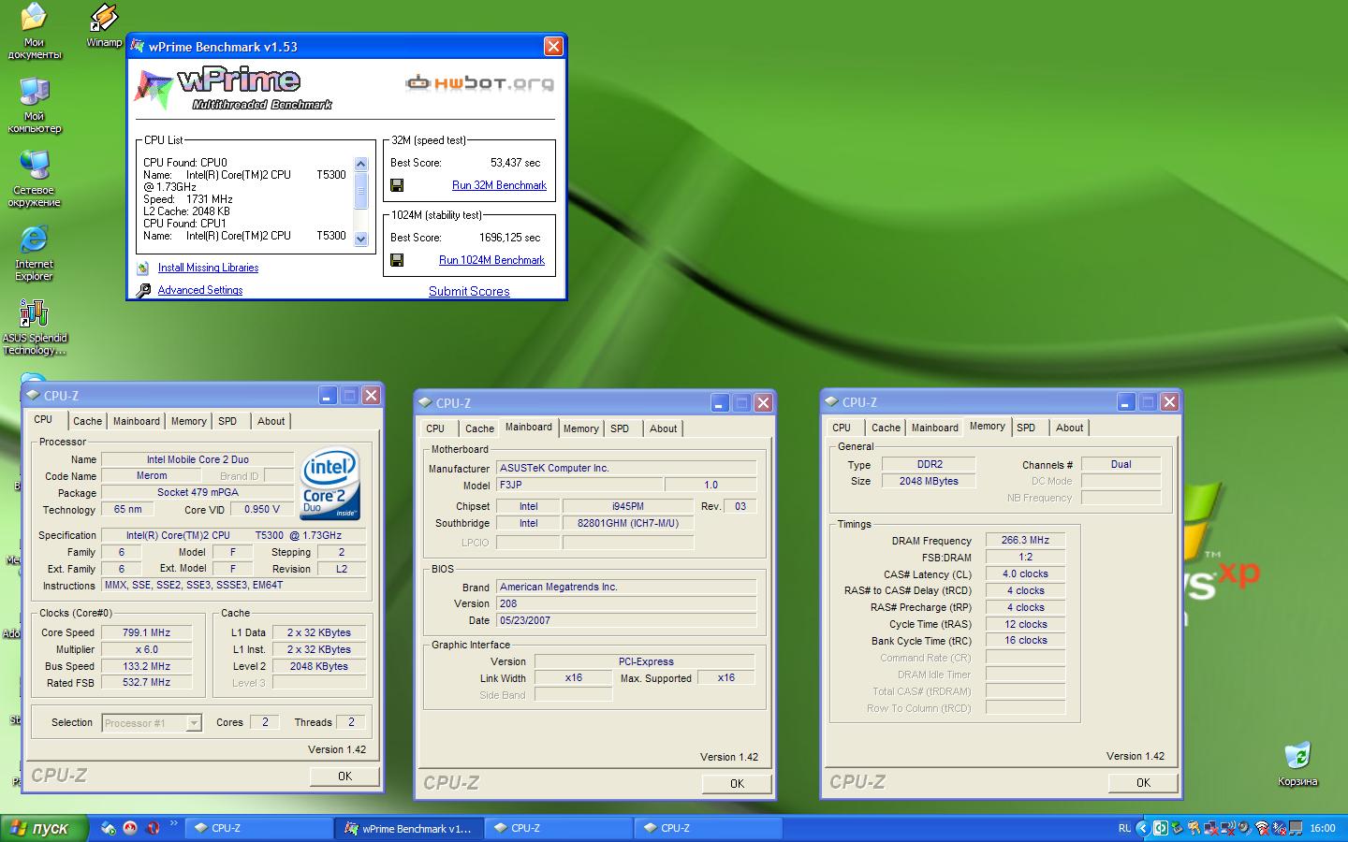Open Advanced Settings in wPrime
1348x842 pixels.
pyautogui.click(x=200, y=290)
